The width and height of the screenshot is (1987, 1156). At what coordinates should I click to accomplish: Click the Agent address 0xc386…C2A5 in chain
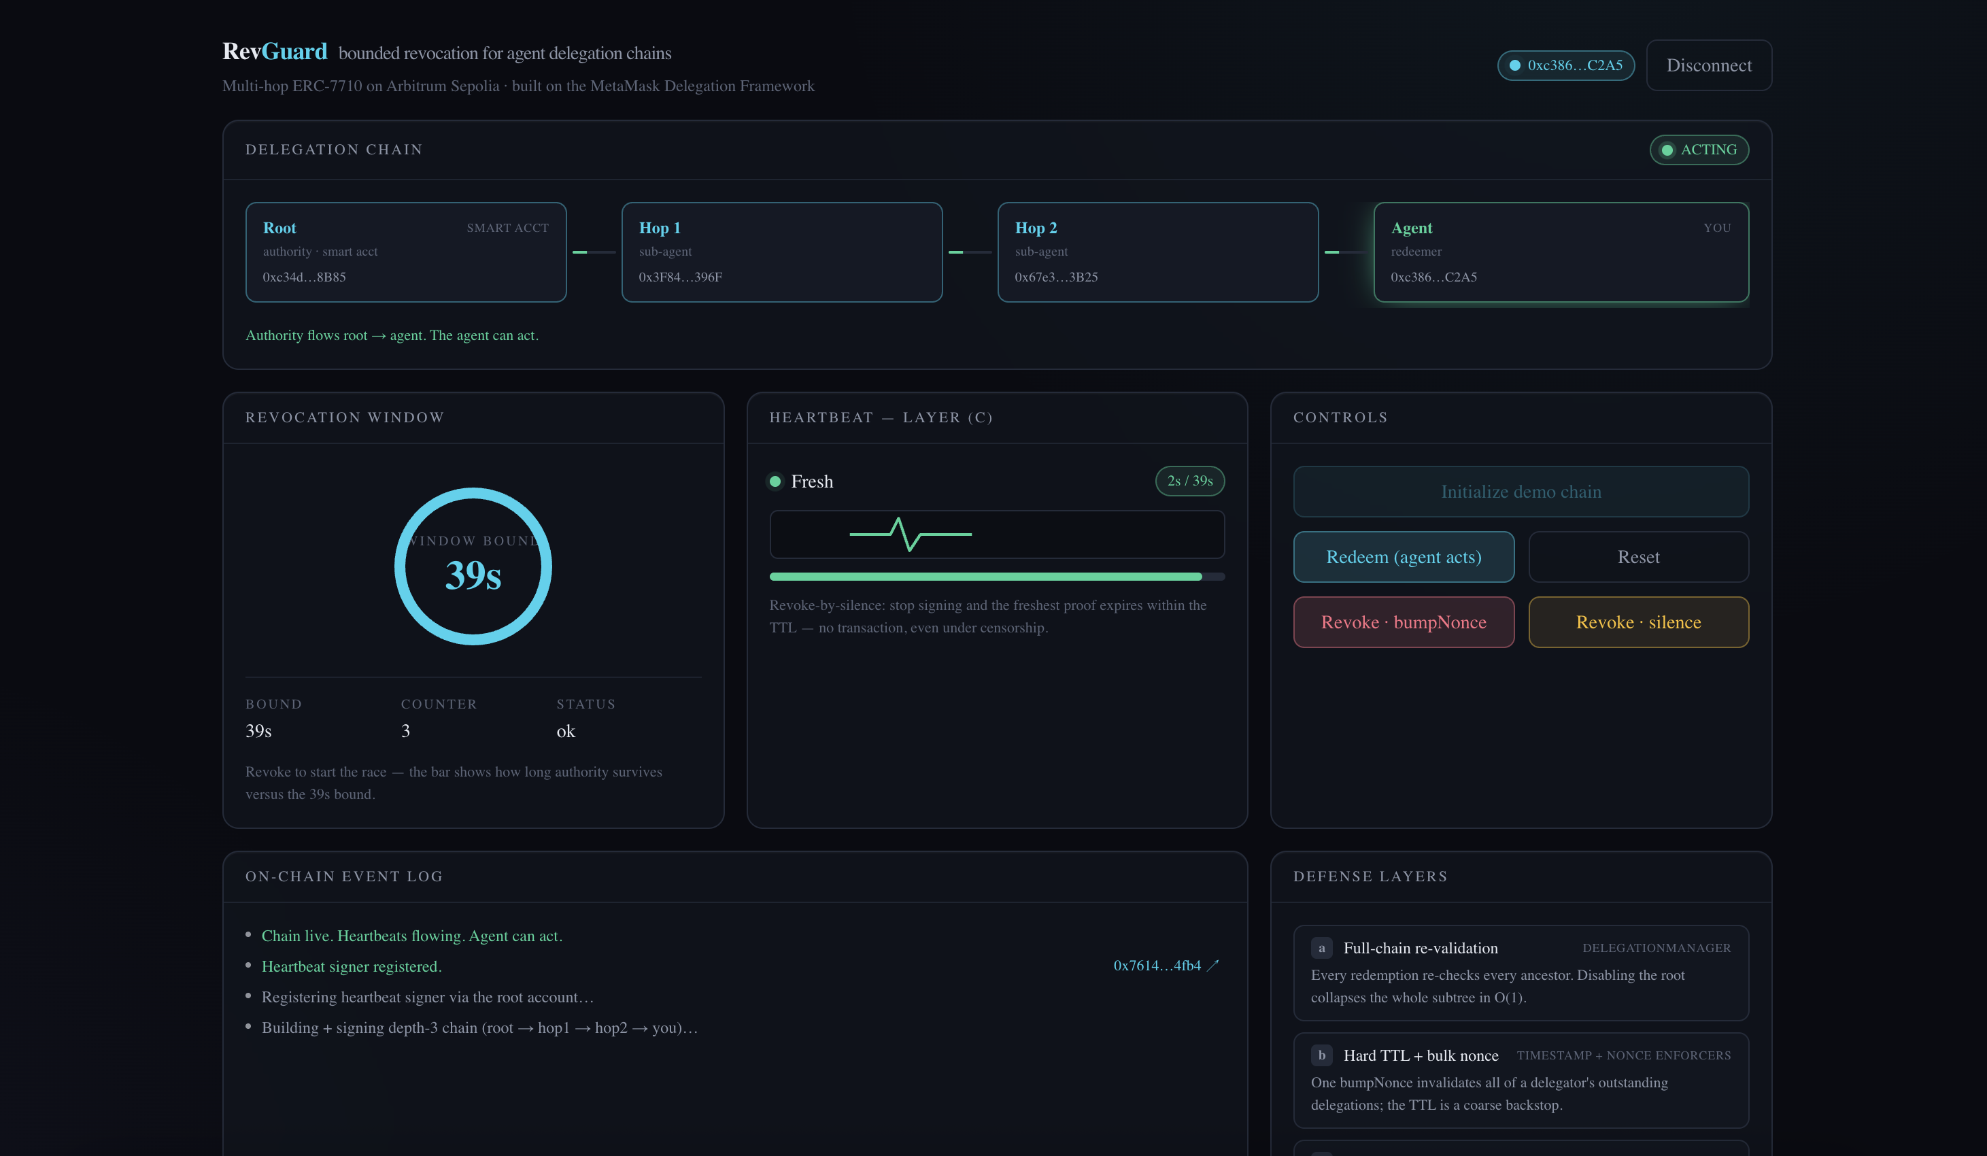click(1433, 277)
